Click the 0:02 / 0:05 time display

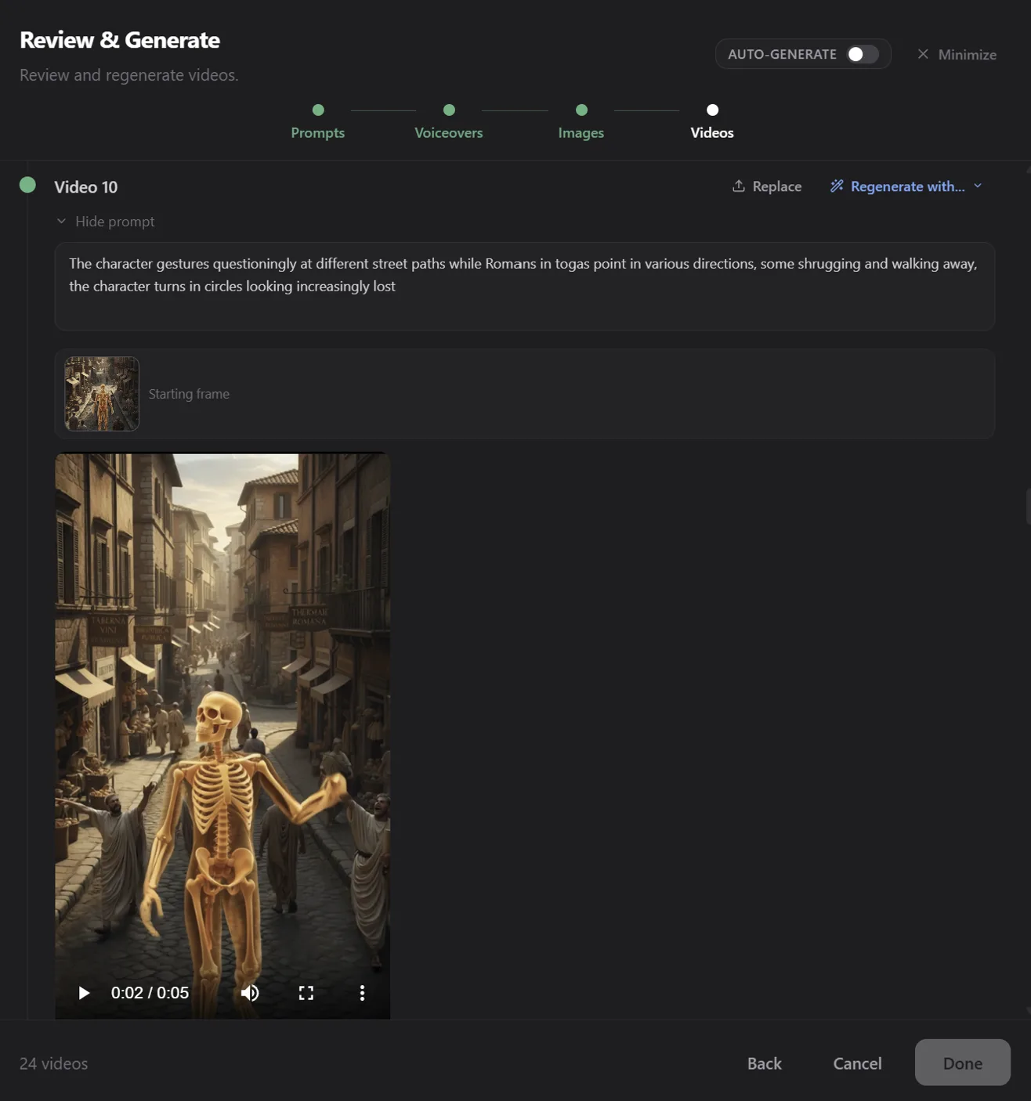point(150,993)
